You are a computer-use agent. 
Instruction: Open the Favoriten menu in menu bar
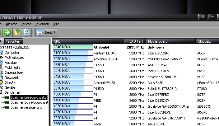click(42, 24)
